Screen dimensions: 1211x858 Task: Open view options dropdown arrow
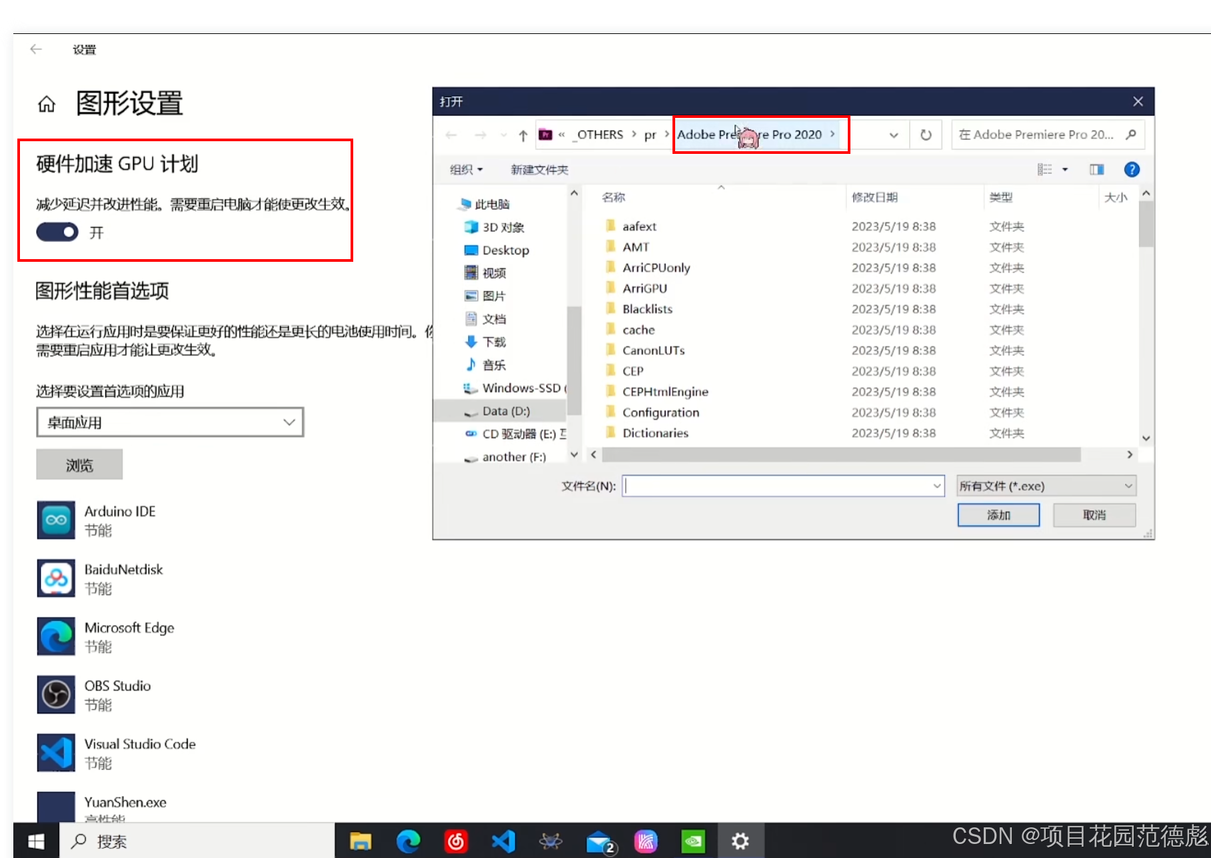click(1065, 170)
